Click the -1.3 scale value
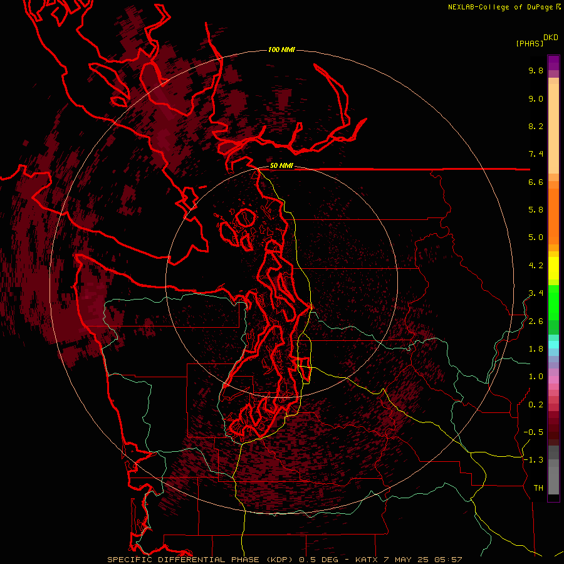 click(x=533, y=460)
